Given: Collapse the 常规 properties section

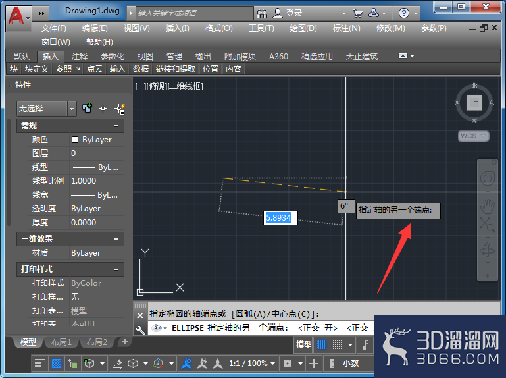Looking at the screenshot, I should click(x=116, y=126).
